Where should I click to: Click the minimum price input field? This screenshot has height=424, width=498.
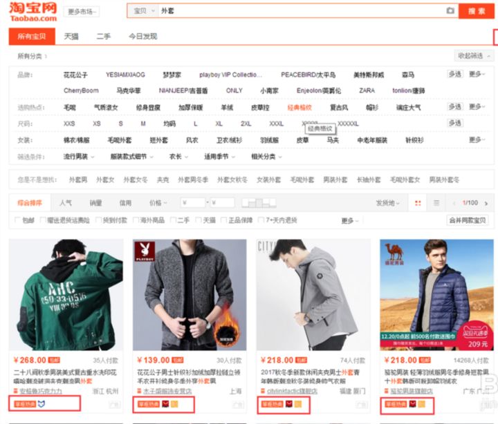[193, 202]
